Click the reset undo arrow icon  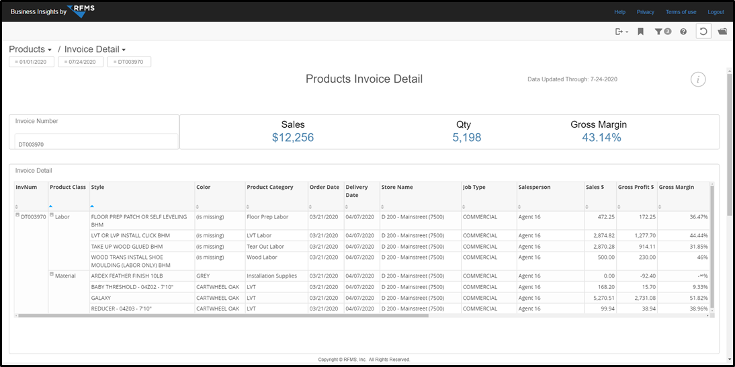[x=703, y=32]
